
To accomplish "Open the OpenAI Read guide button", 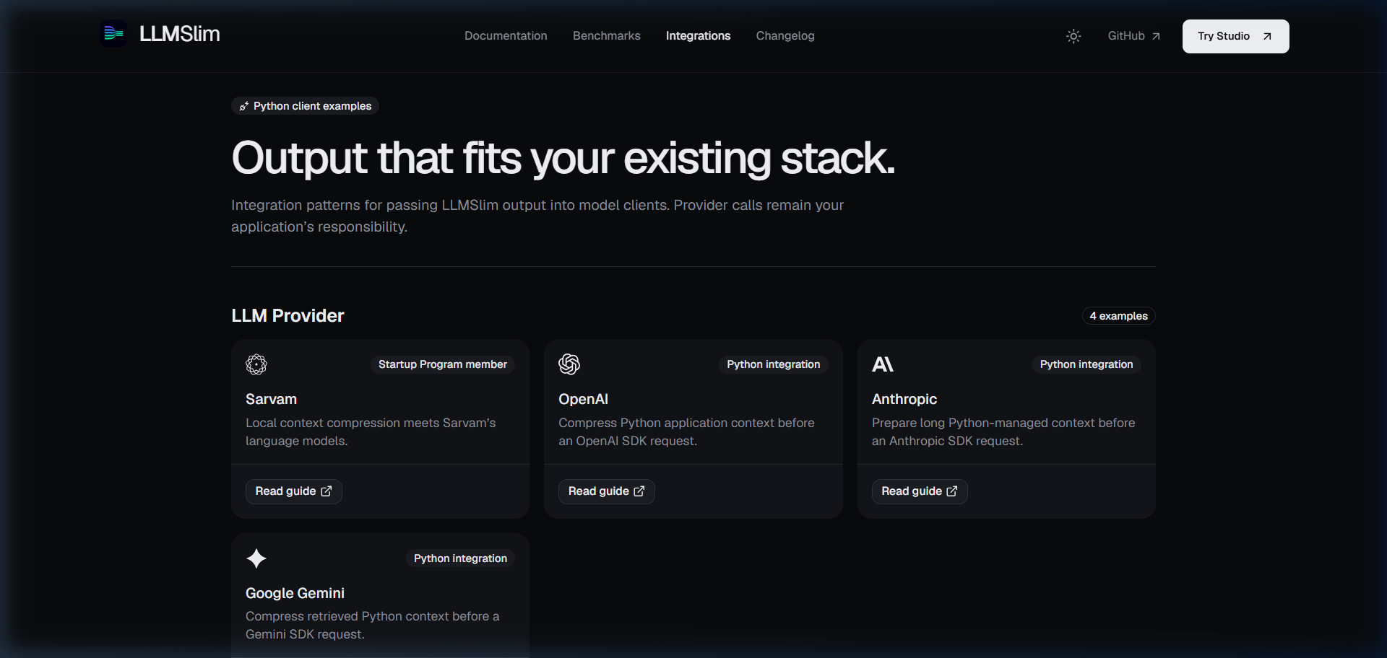I will click(606, 491).
